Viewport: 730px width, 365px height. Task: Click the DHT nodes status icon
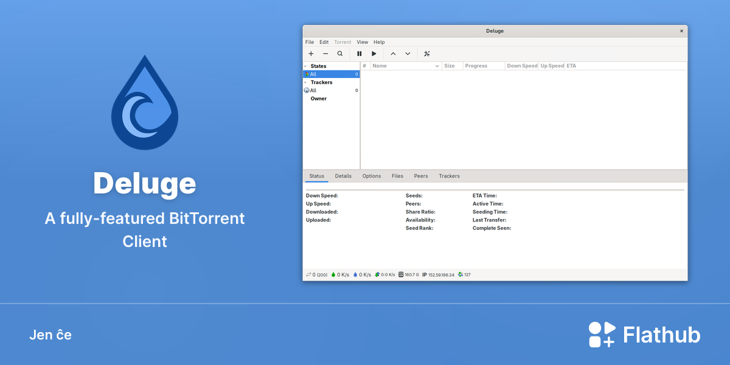coord(461,275)
